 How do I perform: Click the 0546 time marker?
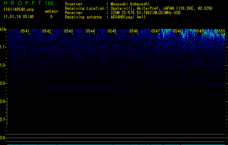pyautogui.click(x=134, y=31)
